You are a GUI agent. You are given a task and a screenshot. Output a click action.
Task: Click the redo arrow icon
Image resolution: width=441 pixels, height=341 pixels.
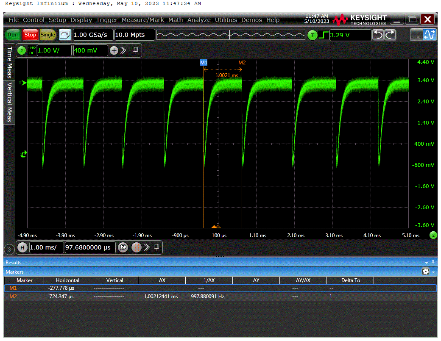(390, 35)
